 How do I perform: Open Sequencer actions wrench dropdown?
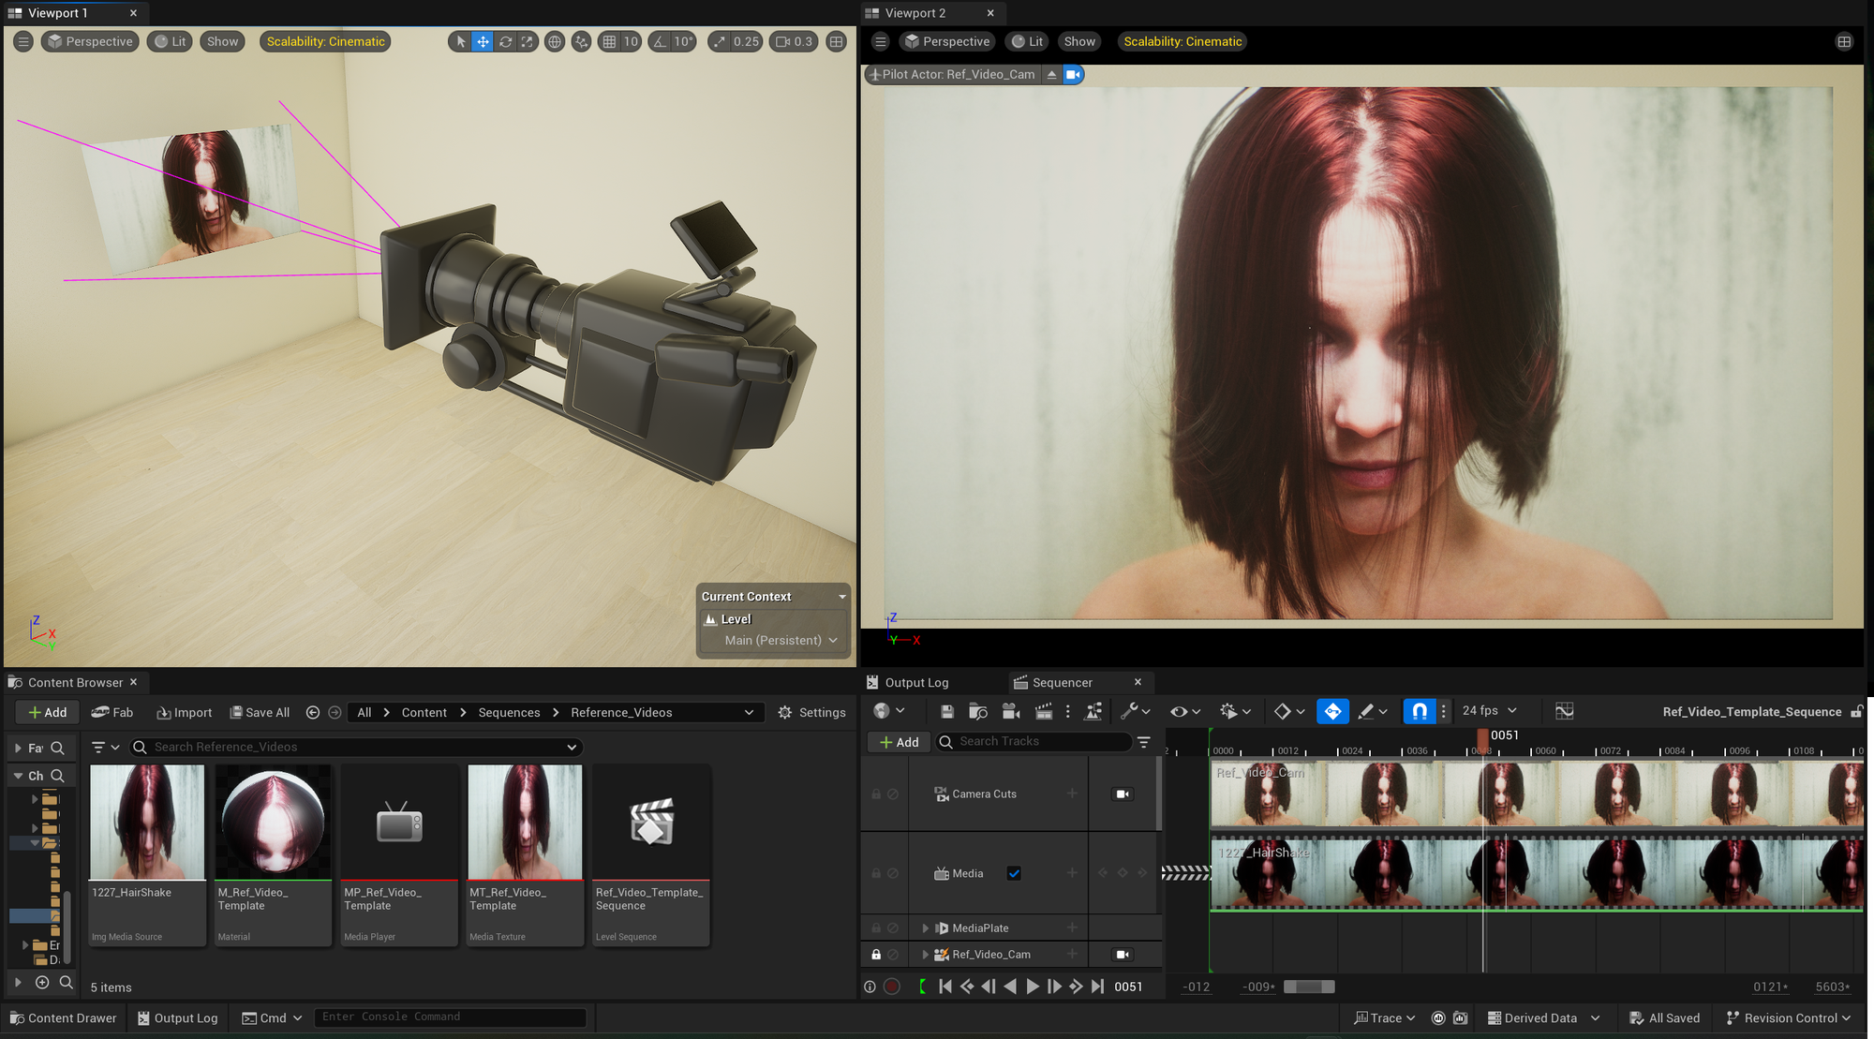pos(1136,711)
